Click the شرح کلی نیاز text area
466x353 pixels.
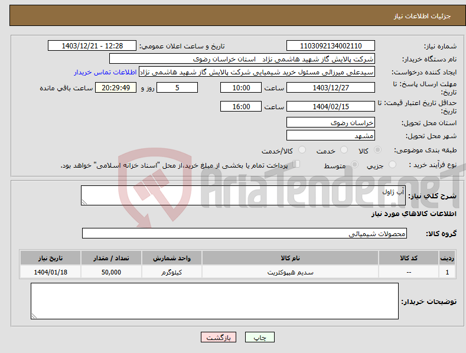[243, 195]
